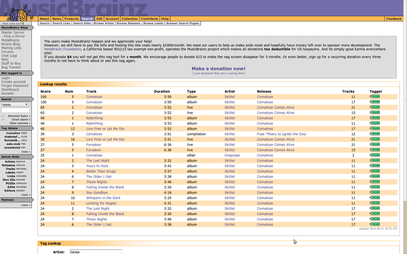This screenshot has height=254, width=407.
Task: Click Tagger icon in the Yours to Hold row
Action: pos(375,166)
